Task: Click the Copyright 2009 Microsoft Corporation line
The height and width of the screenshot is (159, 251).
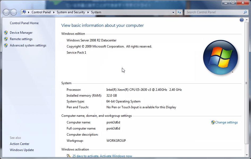Action: coord(109,46)
